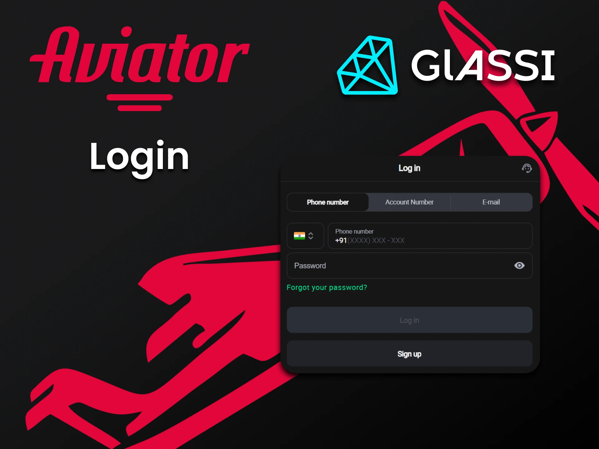Click the Password input field
599x449 pixels.
tap(408, 266)
